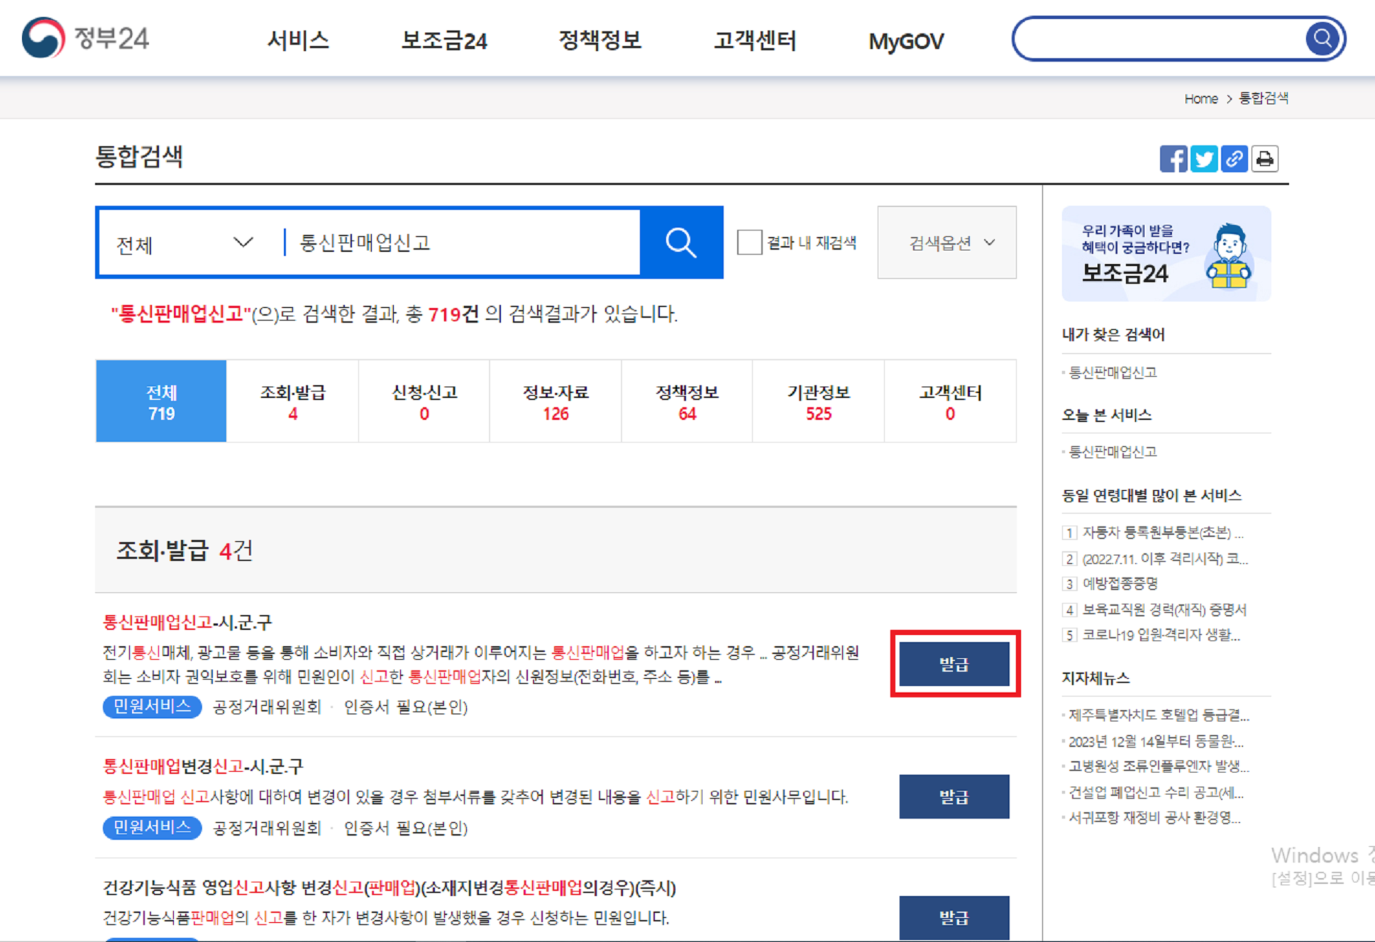Click 발급 for 통신판매업변경신고-시.군.구
The image size is (1375, 942).
[x=954, y=797]
